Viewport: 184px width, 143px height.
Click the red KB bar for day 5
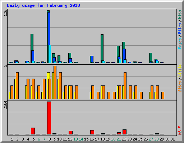pyautogui.click(x=33, y=131)
